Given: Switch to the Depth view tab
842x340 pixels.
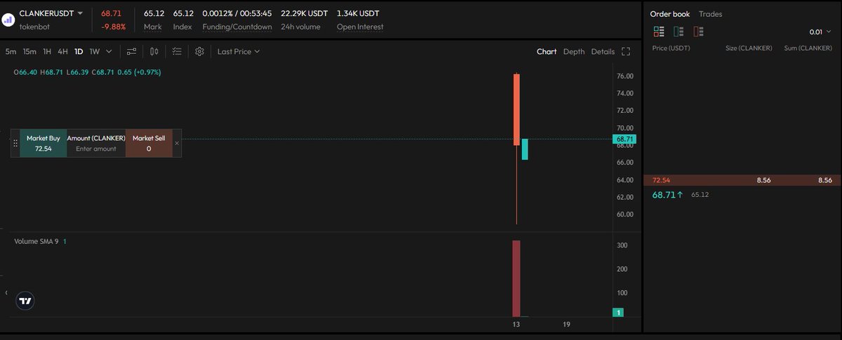Looking at the screenshot, I should pyautogui.click(x=574, y=51).
